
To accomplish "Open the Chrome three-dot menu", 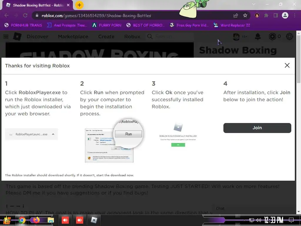I will coord(295,15).
